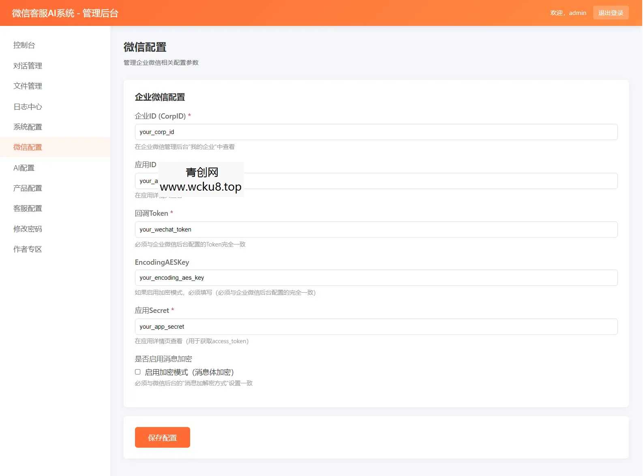Open AI配置 in the sidebar

pyautogui.click(x=55, y=168)
